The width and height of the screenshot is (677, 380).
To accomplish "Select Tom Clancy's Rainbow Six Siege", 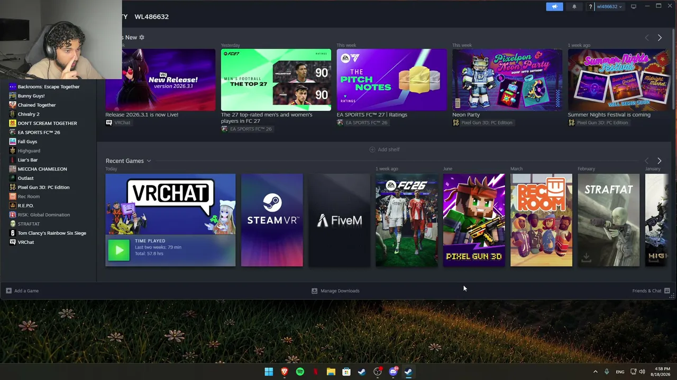I will [x=52, y=233].
